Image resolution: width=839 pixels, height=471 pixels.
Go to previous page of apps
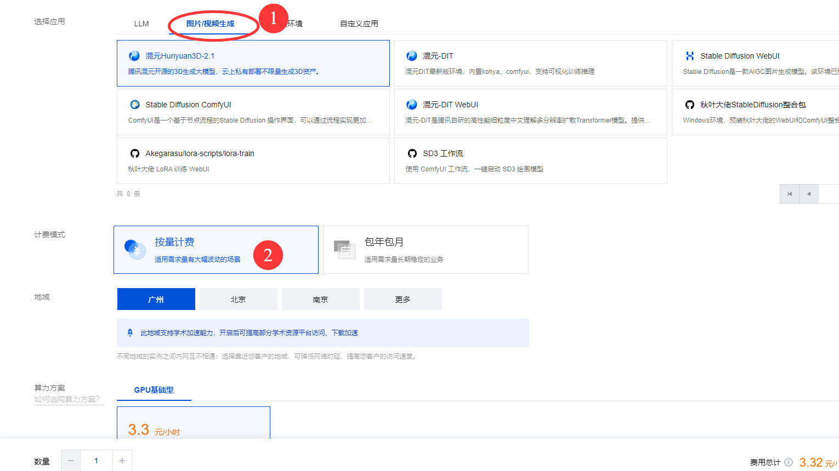coord(809,194)
